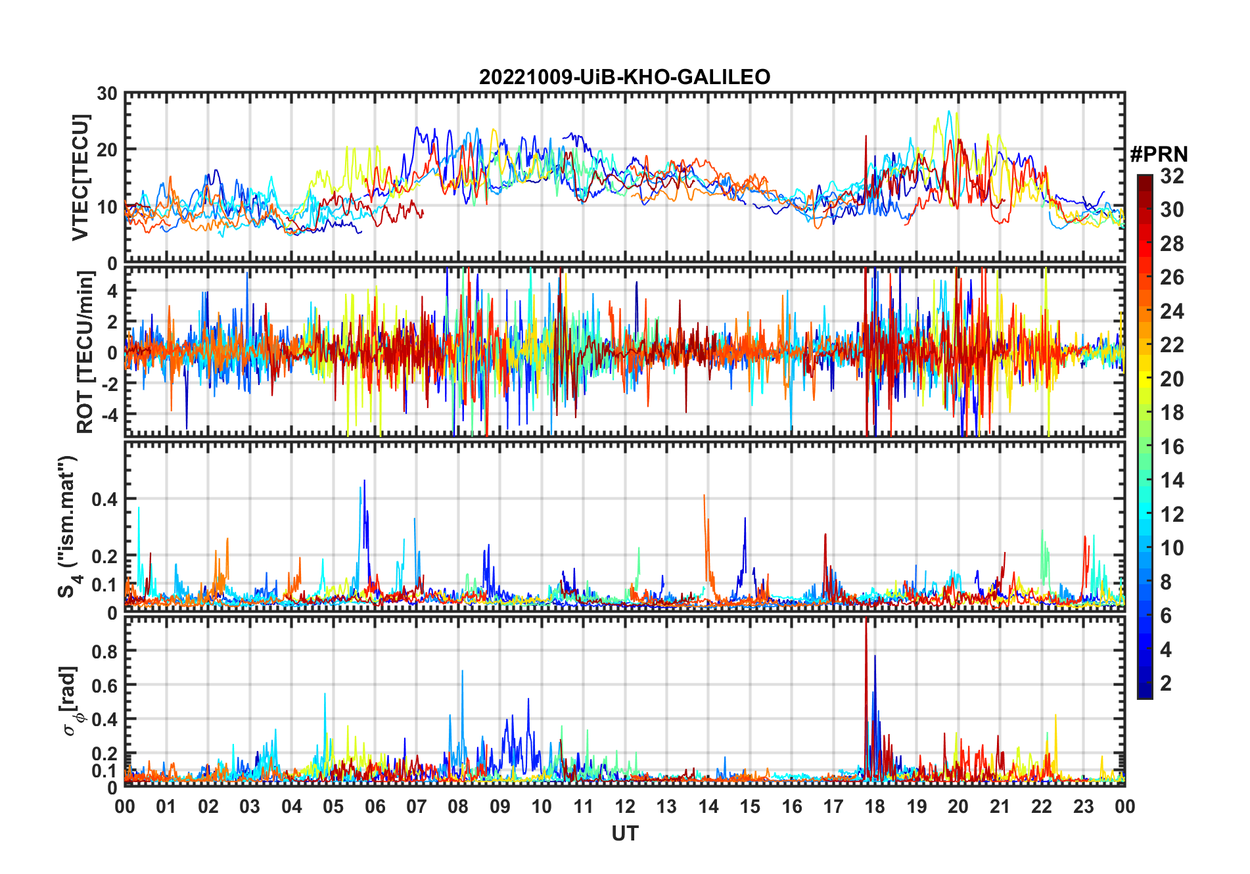
Task: Click UT axis tick label "18"
Action: pos(875,806)
